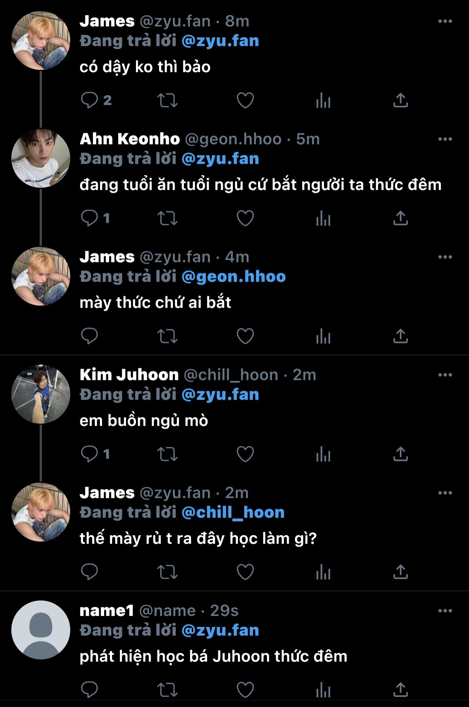View analytics for name1's tweet
Screen dimensions: 469x707
[x=323, y=690]
